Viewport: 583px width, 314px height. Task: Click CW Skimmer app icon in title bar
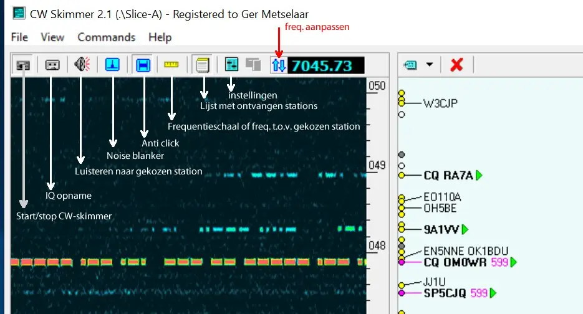point(19,13)
